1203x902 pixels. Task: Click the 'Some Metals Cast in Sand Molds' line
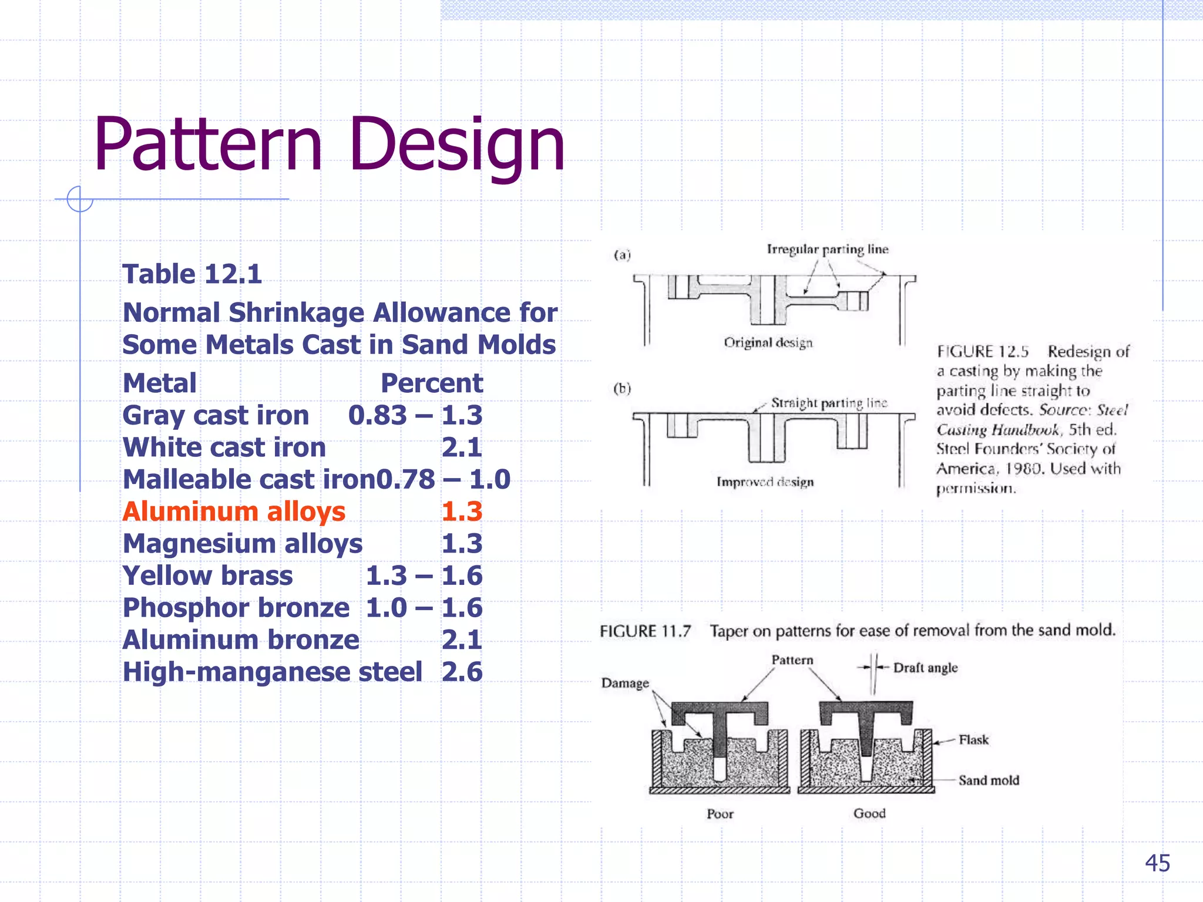pos(339,345)
